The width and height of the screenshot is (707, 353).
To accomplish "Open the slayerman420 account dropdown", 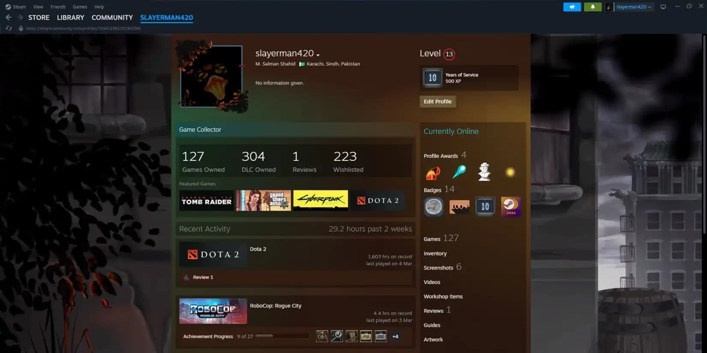I will 633,7.
